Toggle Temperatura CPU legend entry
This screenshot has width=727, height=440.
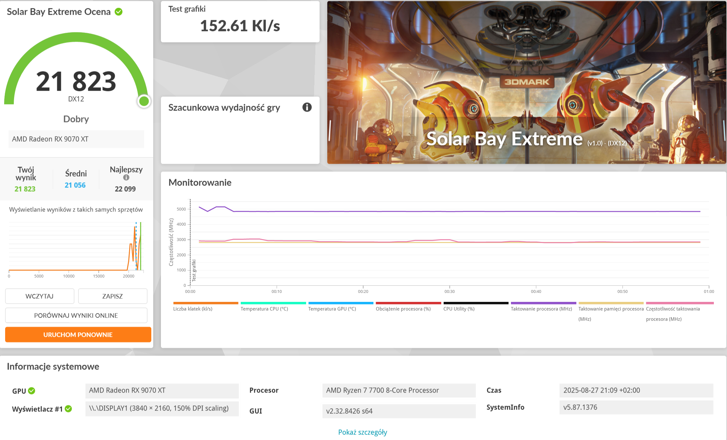pos(264,309)
